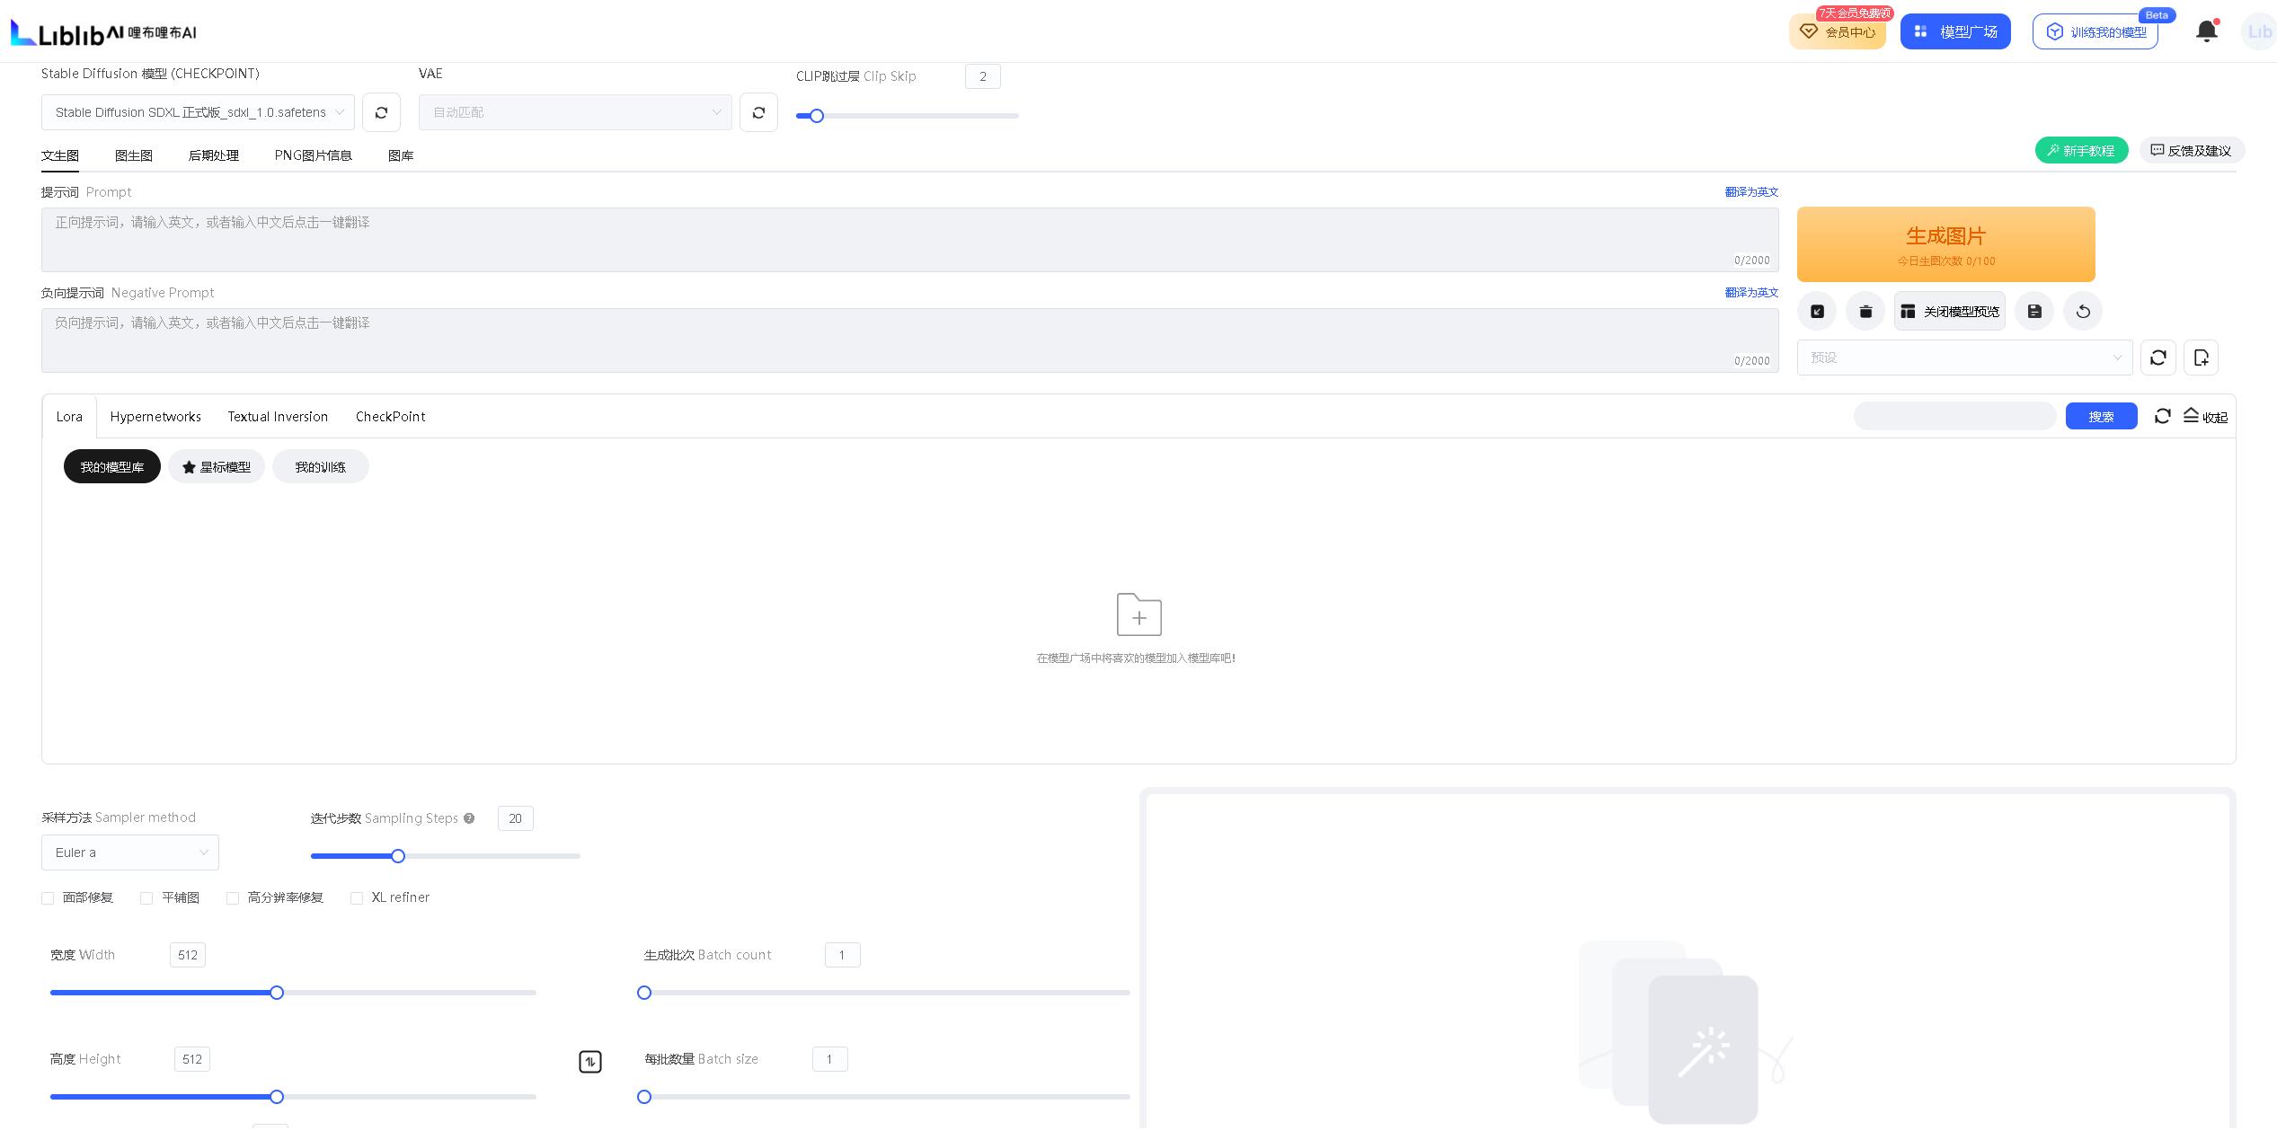Enable the 面部修复 checkbox
The height and width of the screenshot is (1131, 2277).
(48, 897)
